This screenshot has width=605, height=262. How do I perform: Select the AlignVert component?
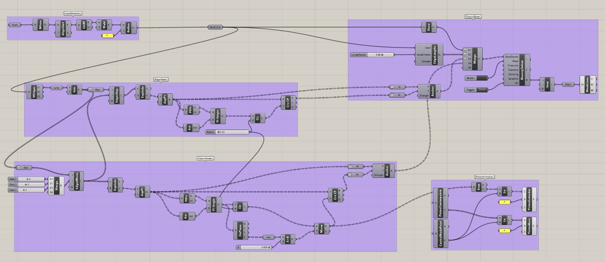click(x=63, y=29)
